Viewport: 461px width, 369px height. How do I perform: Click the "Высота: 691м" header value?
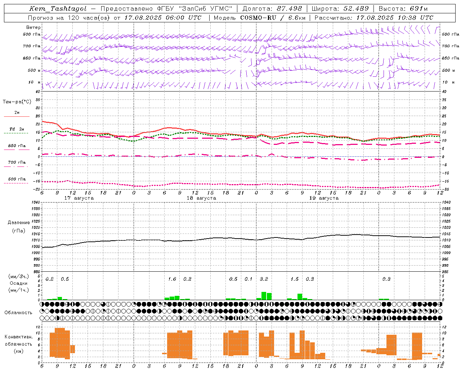[x=403, y=9]
